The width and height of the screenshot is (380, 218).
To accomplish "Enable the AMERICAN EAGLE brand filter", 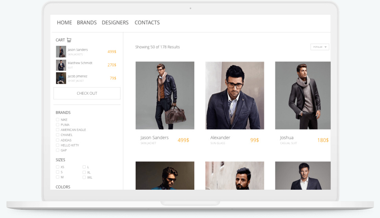I will [x=57, y=130].
